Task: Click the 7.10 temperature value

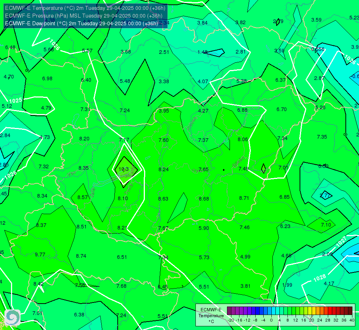Action: point(326,225)
